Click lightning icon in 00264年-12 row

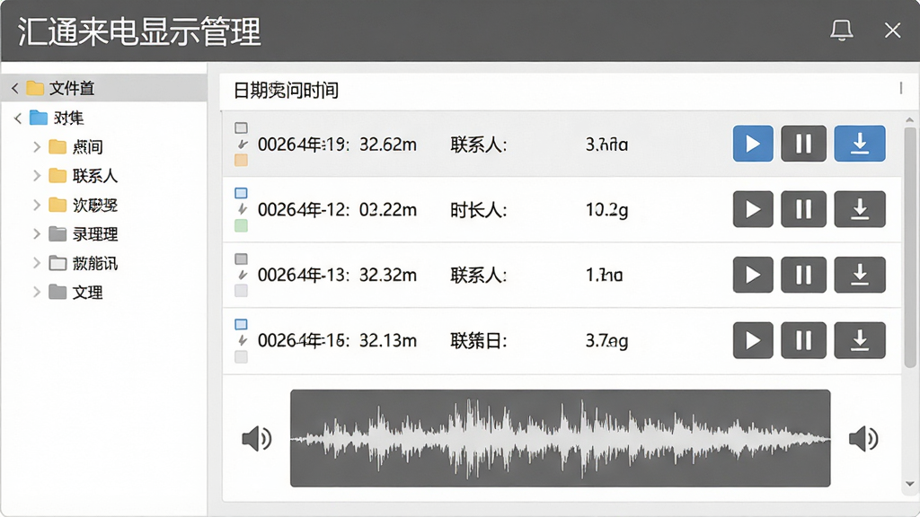242,209
